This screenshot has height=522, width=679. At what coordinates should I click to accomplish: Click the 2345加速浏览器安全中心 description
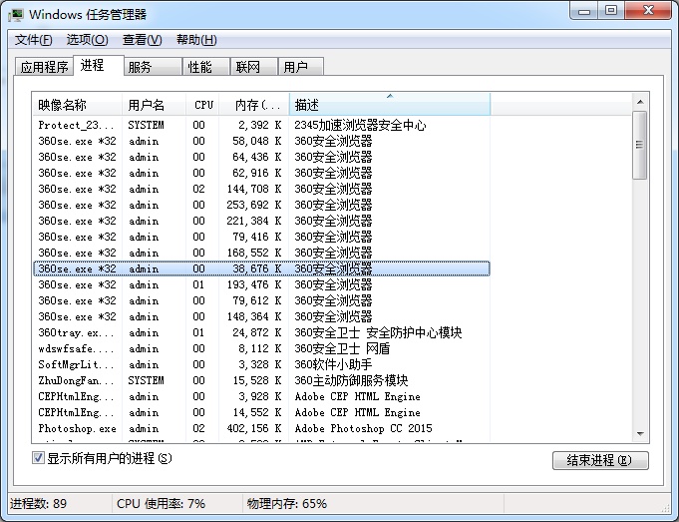360,126
